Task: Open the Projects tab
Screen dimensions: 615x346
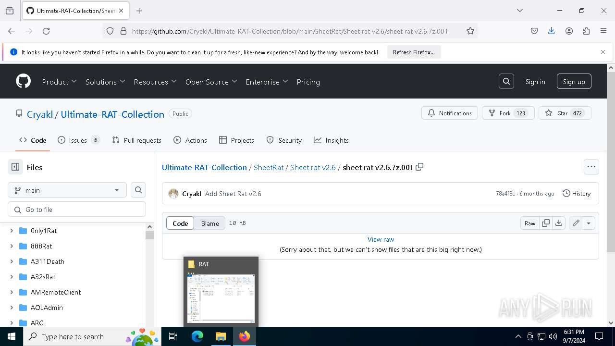Action: point(236,140)
